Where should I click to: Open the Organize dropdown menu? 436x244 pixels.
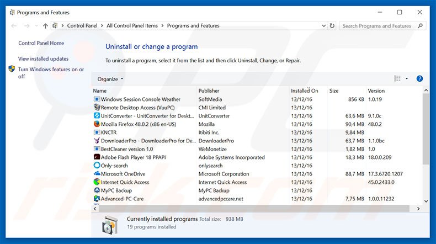(110, 79)
